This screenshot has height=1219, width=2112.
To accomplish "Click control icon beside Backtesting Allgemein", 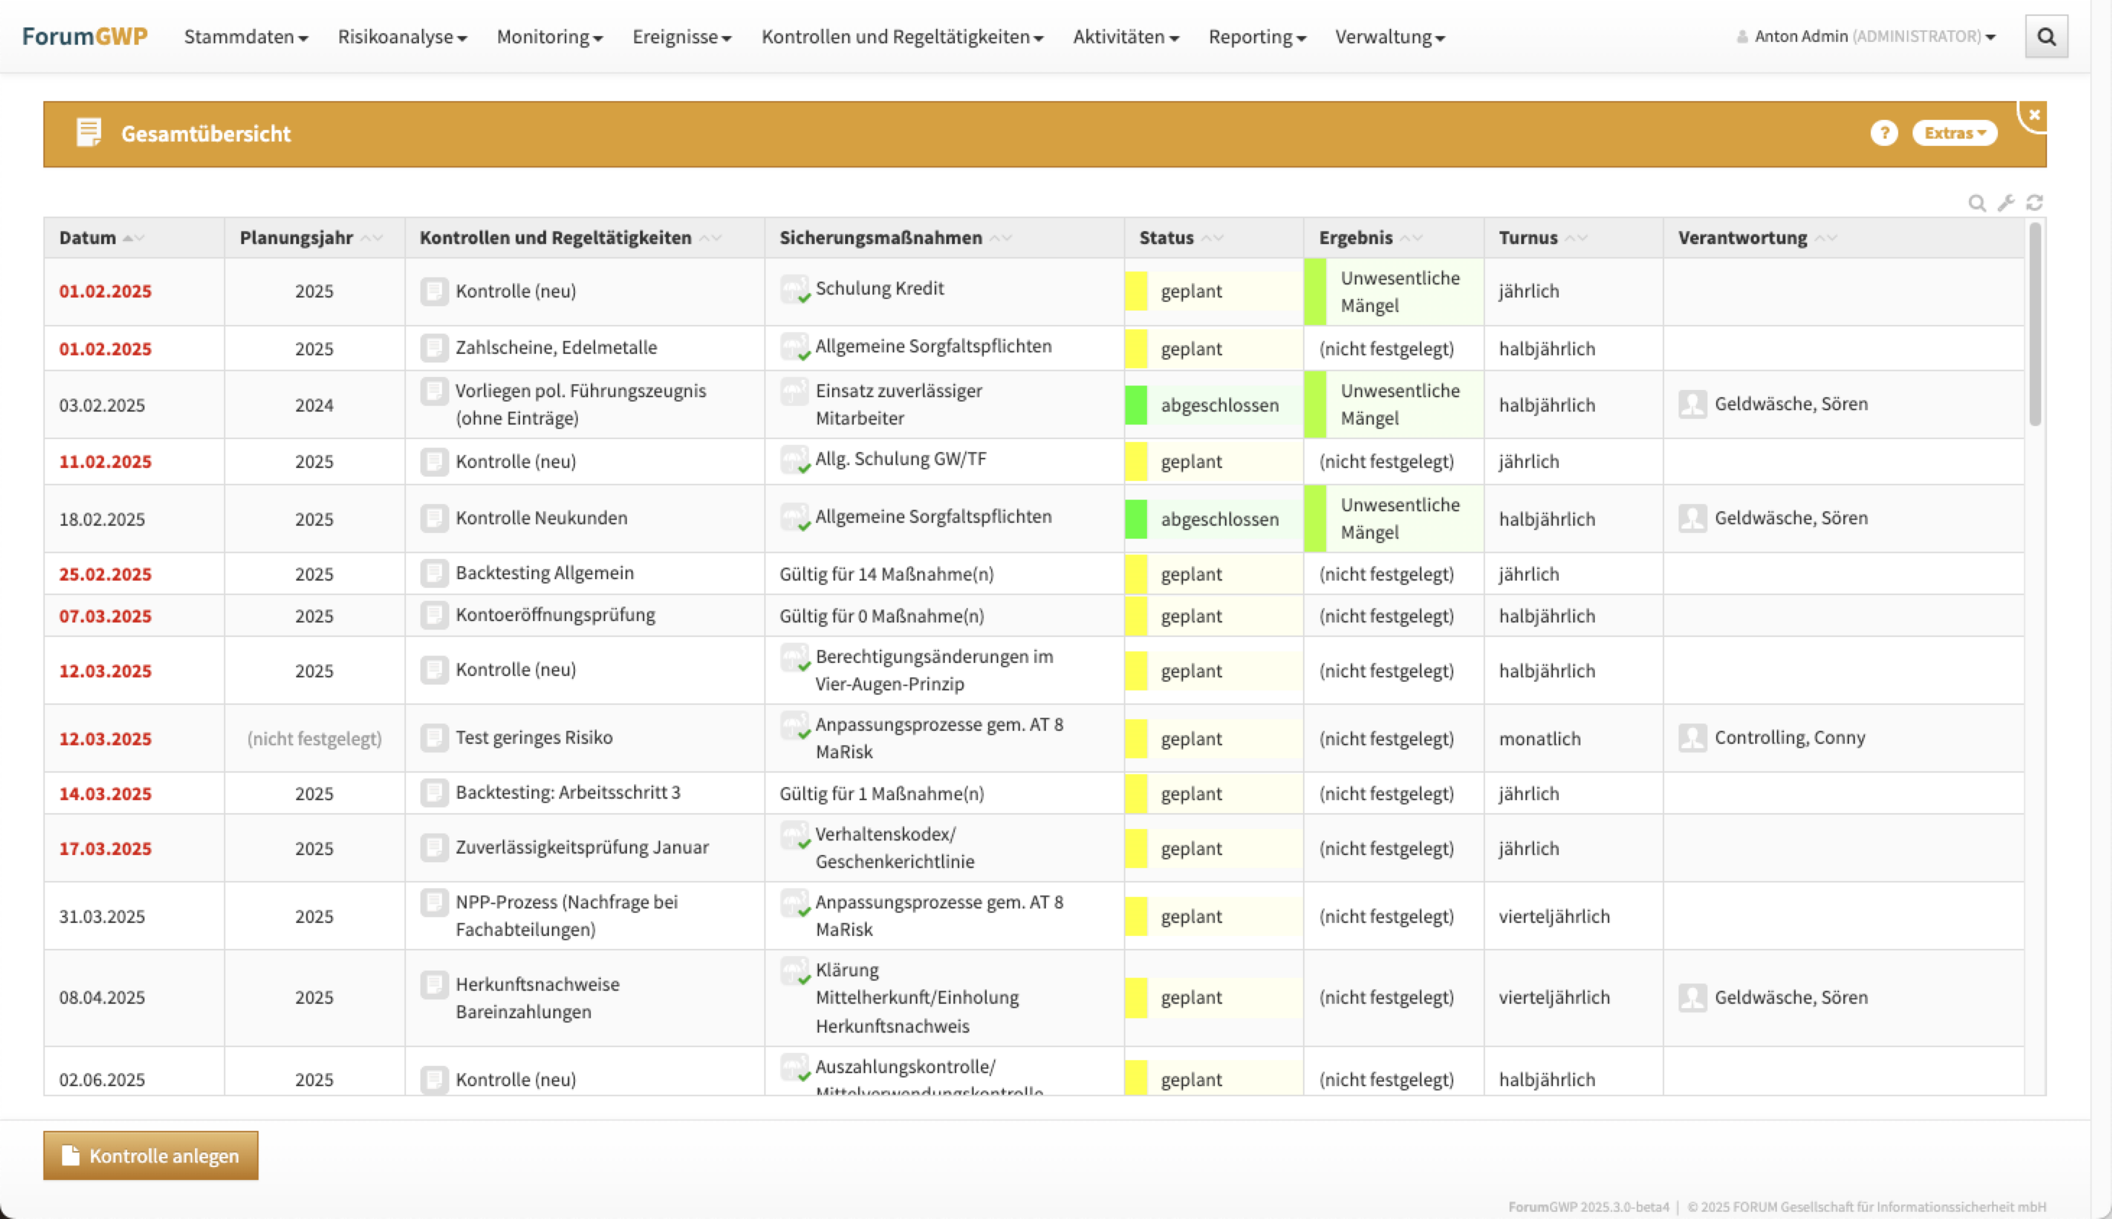I will (434, 573).
